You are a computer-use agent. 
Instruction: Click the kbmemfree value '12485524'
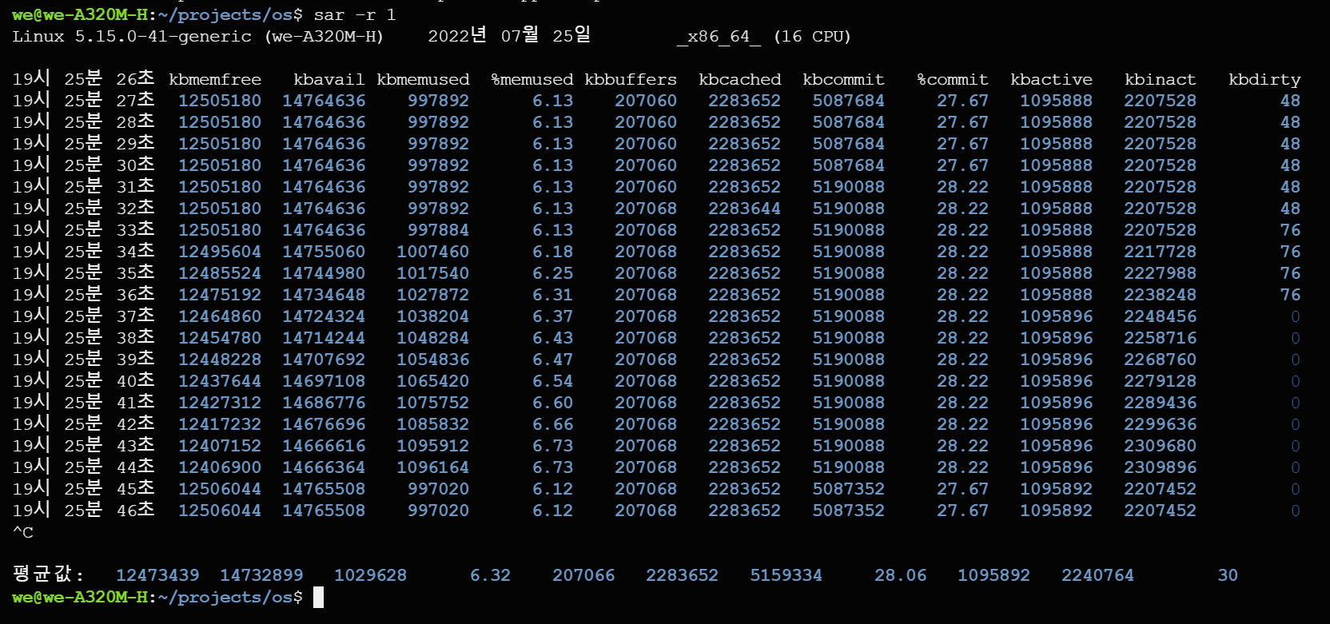(220, 274)
